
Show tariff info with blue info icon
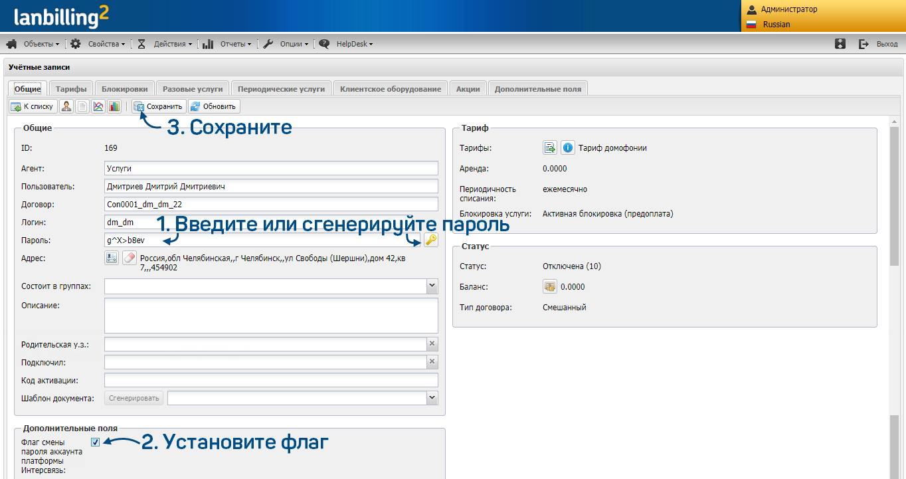pyautogui.click(x=568, y=147)
